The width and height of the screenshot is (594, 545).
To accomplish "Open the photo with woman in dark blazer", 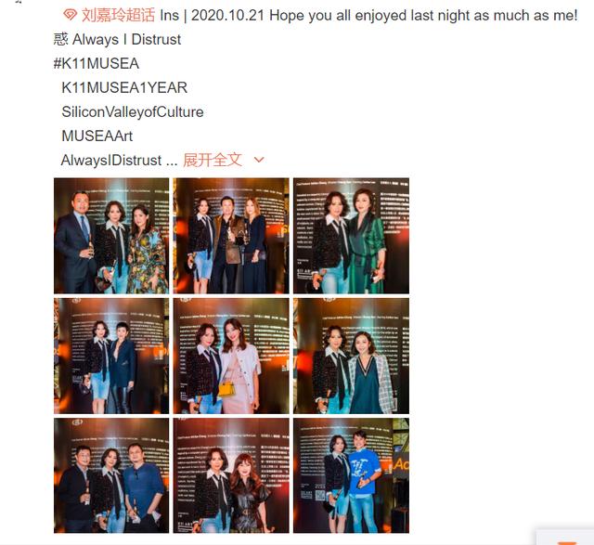I will tap(111, 356).
